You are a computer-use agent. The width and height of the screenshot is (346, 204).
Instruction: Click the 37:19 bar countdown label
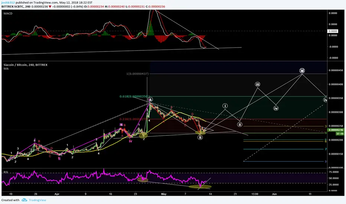pyautogui.click(x=340, y=134)
